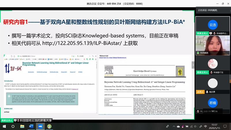Select the 若楠 blue avatar tile

213,103
